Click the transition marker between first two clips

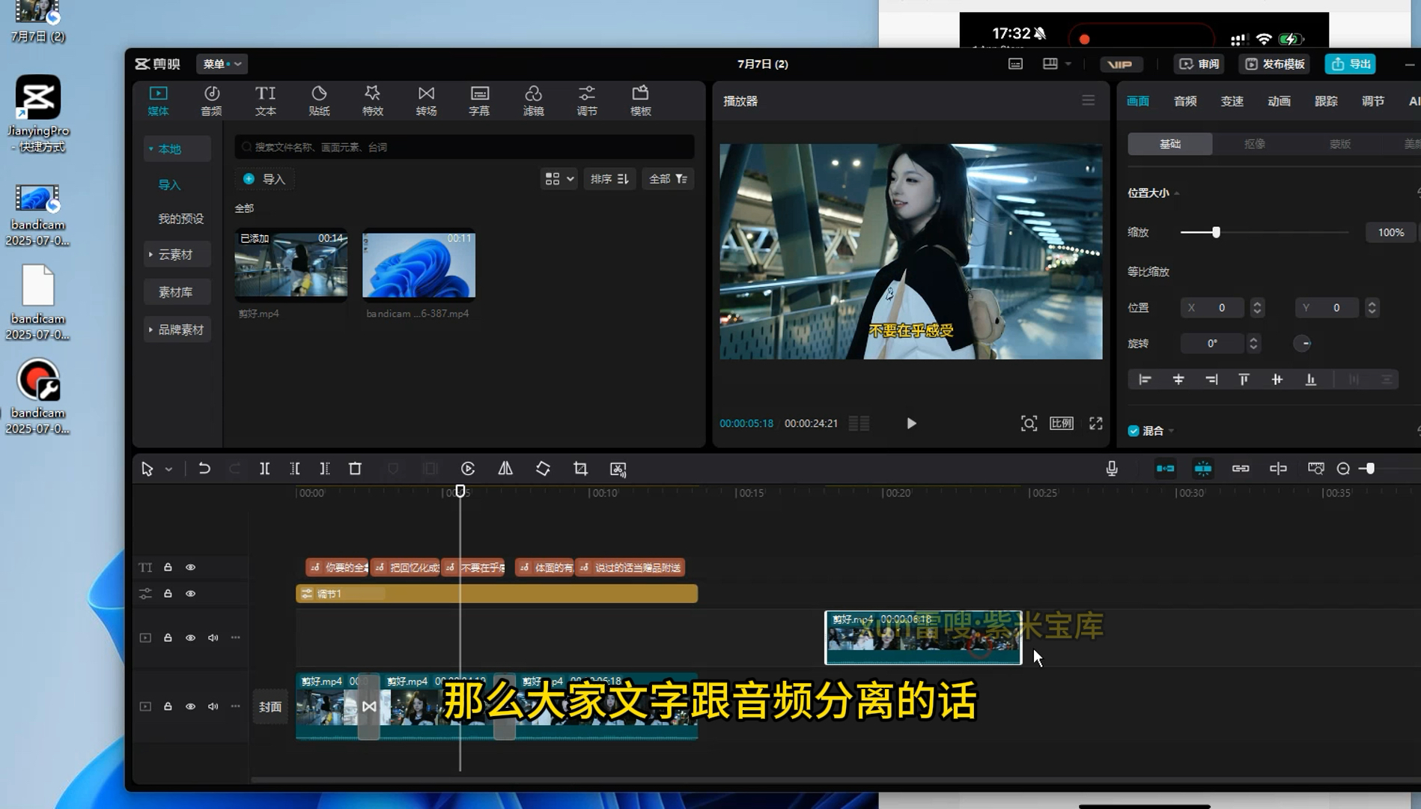369,707
